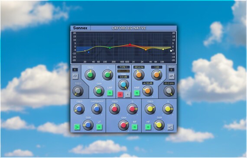247x158 pixels.
Task: Click the blue LF GAIN knob
Action: pos(88,125)
